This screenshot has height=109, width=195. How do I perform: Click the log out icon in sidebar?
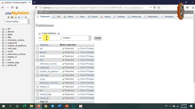tap(12, 17)
